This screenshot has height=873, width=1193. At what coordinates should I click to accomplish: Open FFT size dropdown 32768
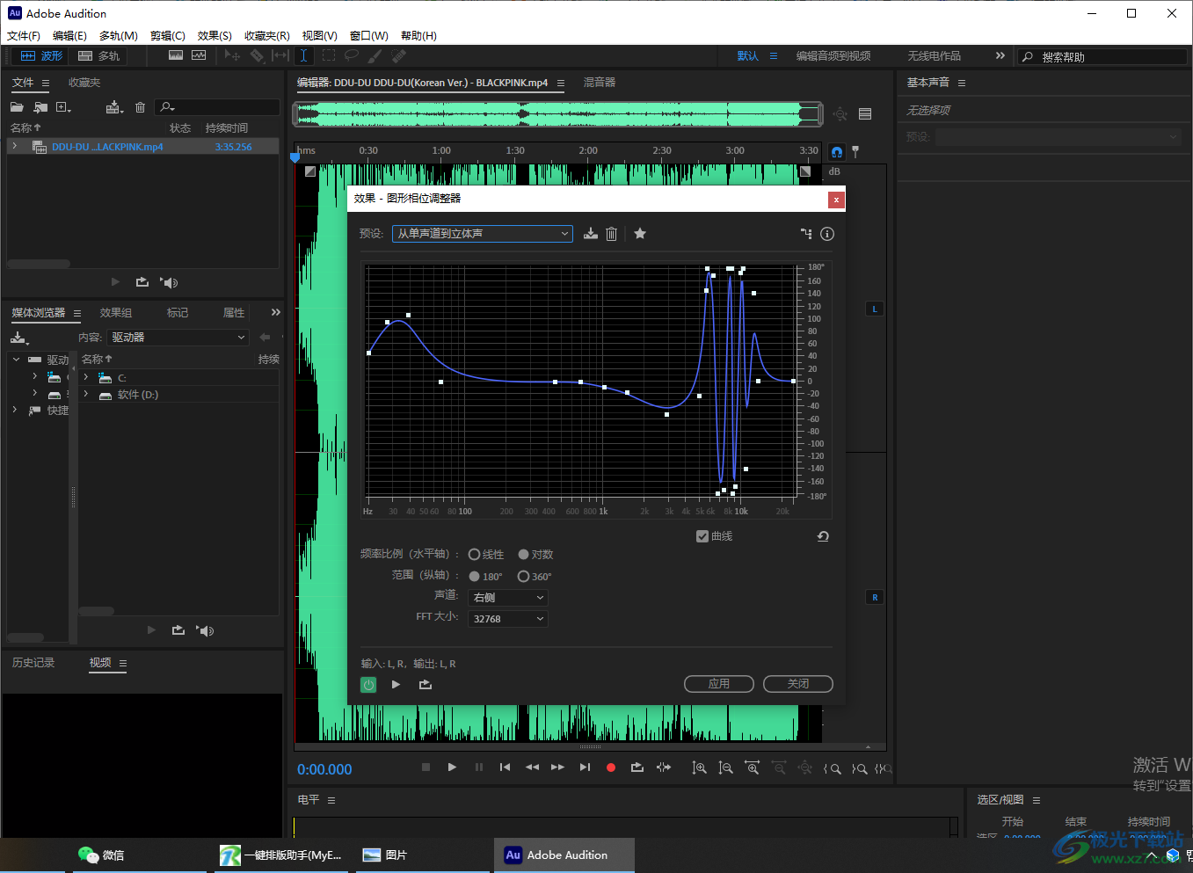[x=509, y=619]
